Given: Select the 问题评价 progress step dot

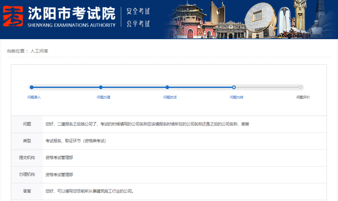Looking at the screenshot, I should coord(300,87).
